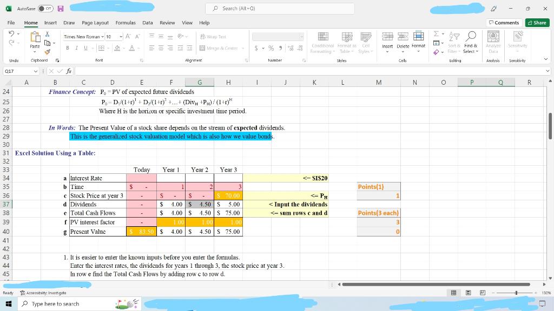Click the vertical scrollbar thumb
This screenshot has width=554, height=311.
point(550,126)
